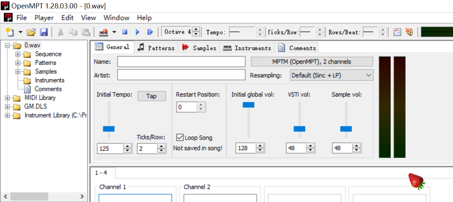
Task: Click the Copy toolbar icon
Action: pos(73,32)
